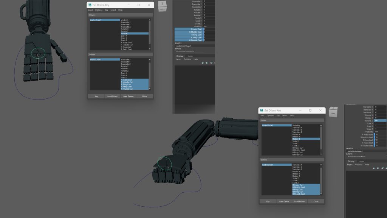Open the Select menu in the upper Set Driven Key window
The width and height of the screenshot is (387, 218).
click(x=113, y=10)
